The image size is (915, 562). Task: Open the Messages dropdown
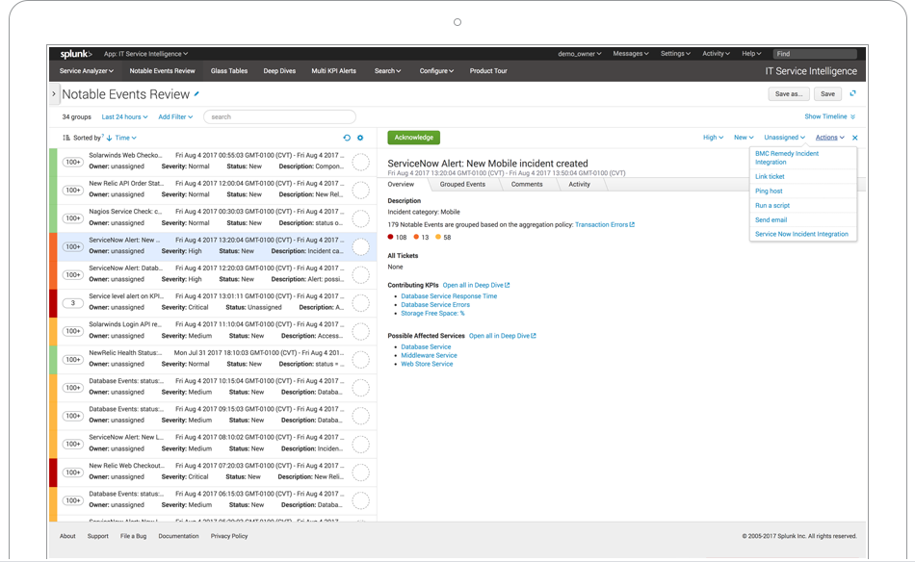coord(631,54)
